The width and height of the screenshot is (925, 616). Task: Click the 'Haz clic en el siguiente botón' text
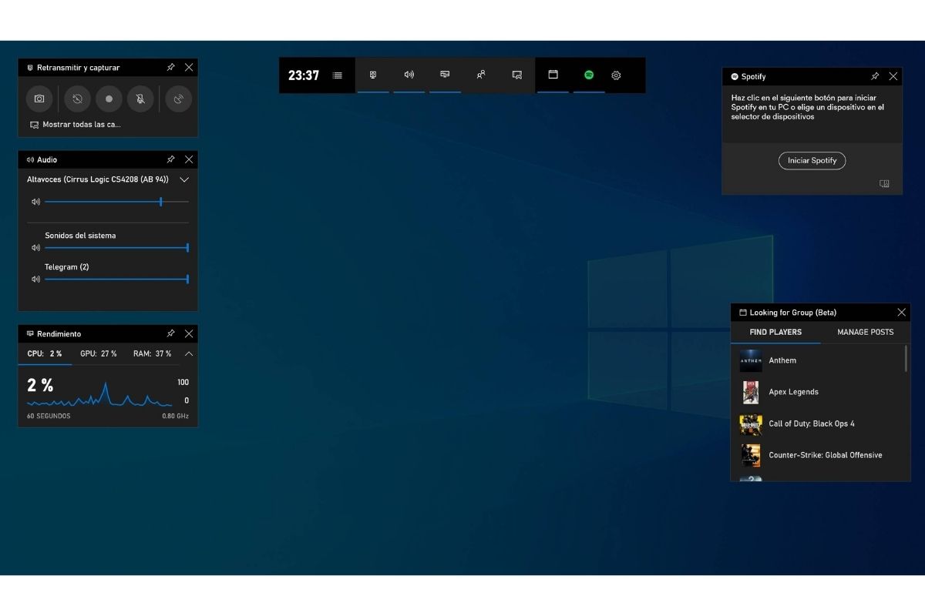coord(808,107)
